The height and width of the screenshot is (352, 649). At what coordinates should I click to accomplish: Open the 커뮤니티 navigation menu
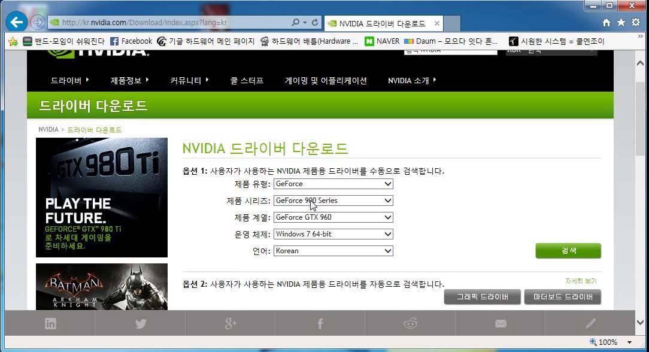coord(189,81)
